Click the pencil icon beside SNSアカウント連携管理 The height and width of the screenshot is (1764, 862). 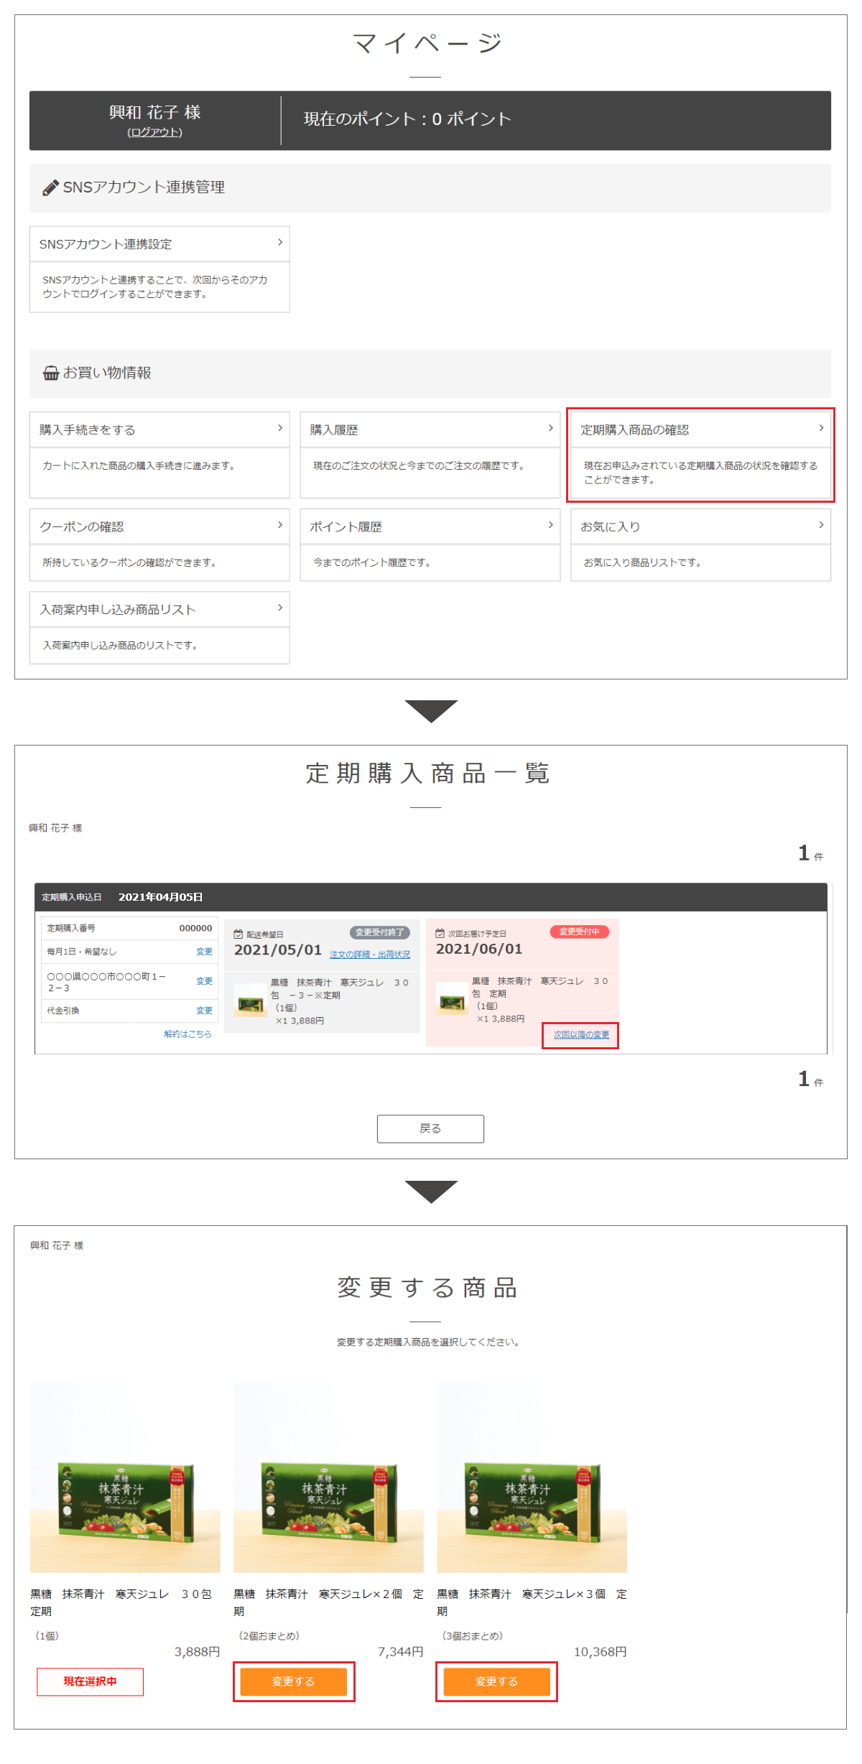pyautogui.click(x=50, y=188)
